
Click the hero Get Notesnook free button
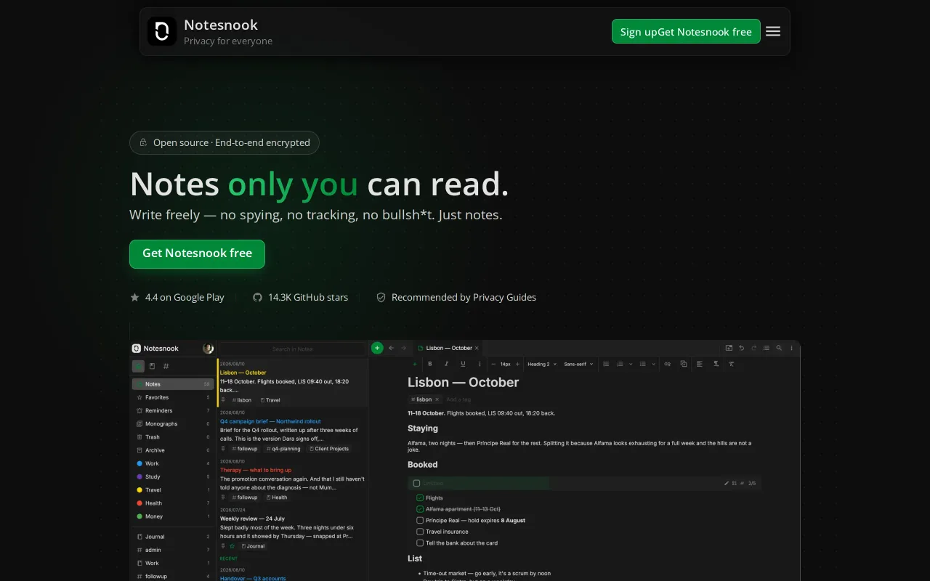click(197, 253)
